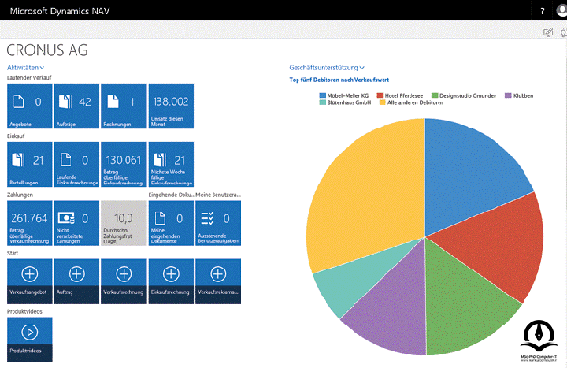Open Meine eingehenden Dokumente tile

[x=171, y=223]
